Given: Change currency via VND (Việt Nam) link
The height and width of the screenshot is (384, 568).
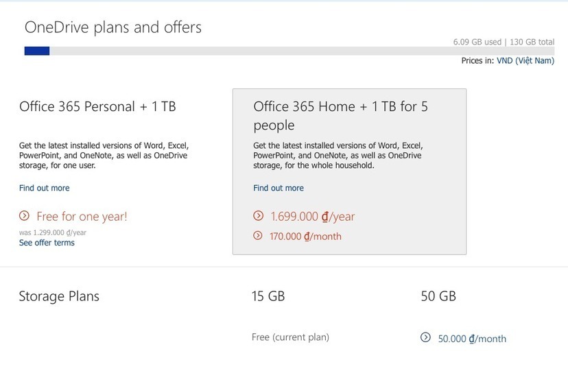Looking at the screenshot, I should coord(525,61).
